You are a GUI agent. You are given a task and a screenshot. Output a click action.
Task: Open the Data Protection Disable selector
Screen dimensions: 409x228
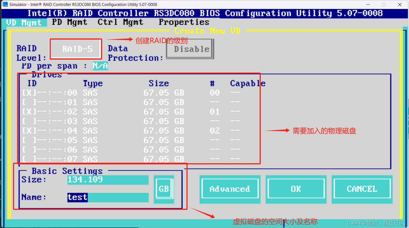pos(190,49)
